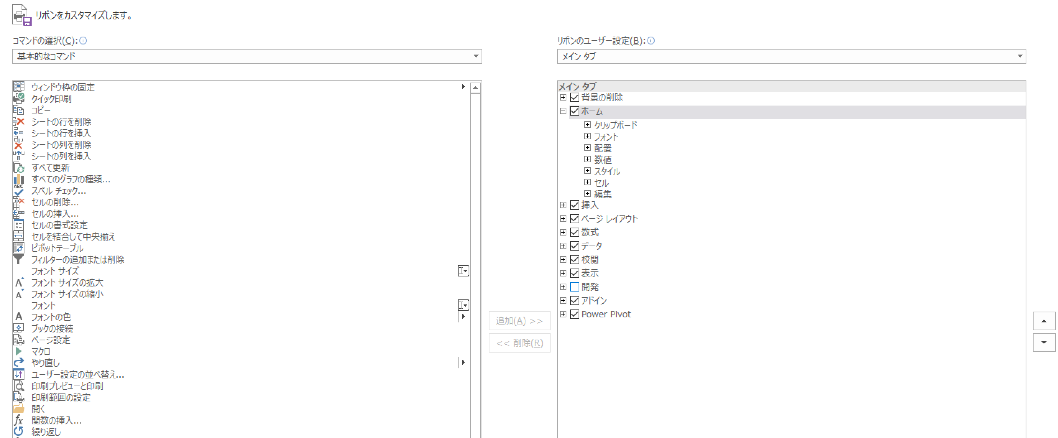Open the メイン タブ dropdown
The width and height of the screenshot is (1058, 438).
(x=791, y=56)
